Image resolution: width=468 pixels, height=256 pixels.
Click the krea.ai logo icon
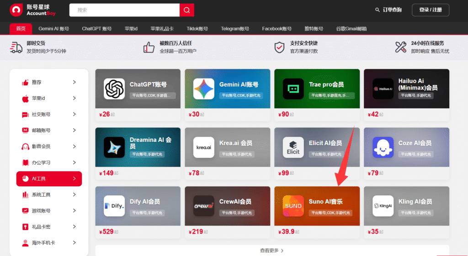pyautogui.click(x=204, y=147)
